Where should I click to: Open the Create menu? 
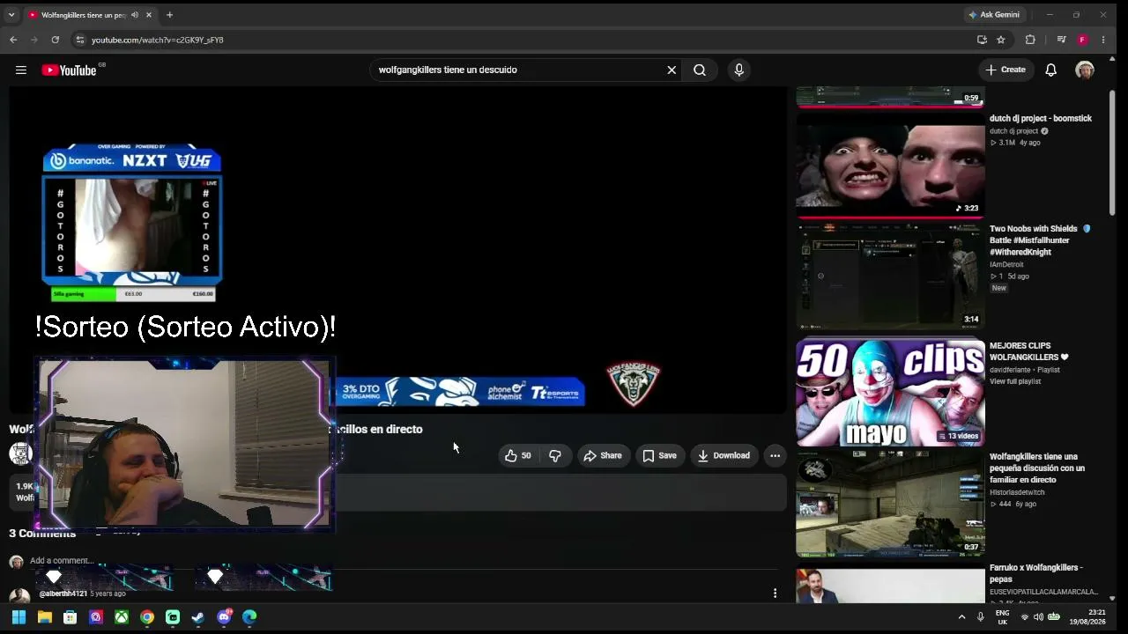click(x=1006, y=70)
